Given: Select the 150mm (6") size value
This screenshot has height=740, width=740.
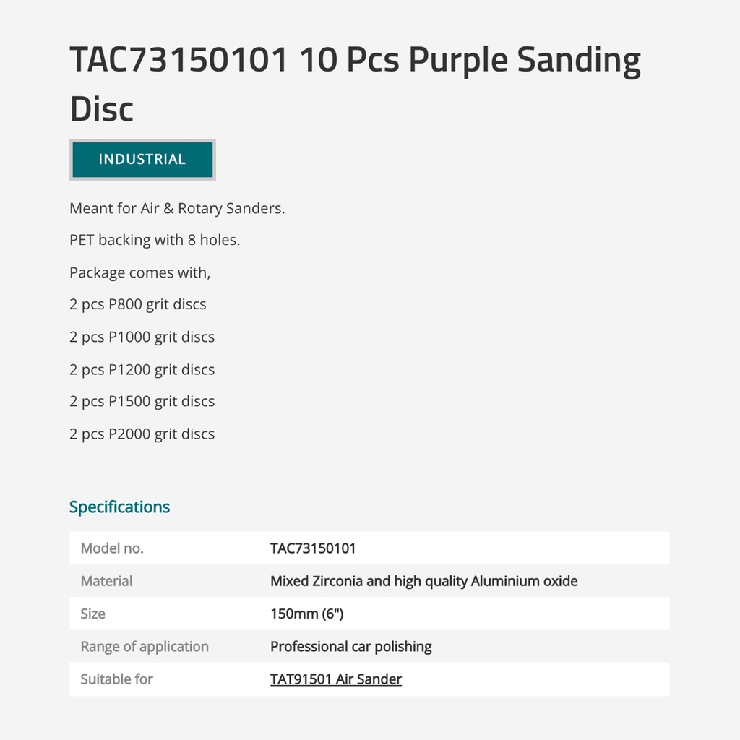Looking at the screenshot, I should pos(306,614).
